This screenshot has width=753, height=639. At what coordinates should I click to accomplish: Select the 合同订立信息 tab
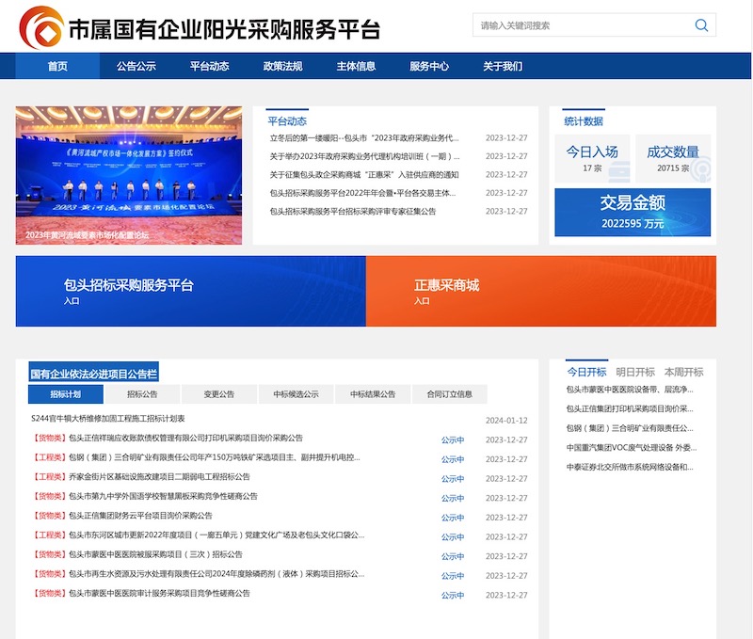click(449, 394)
